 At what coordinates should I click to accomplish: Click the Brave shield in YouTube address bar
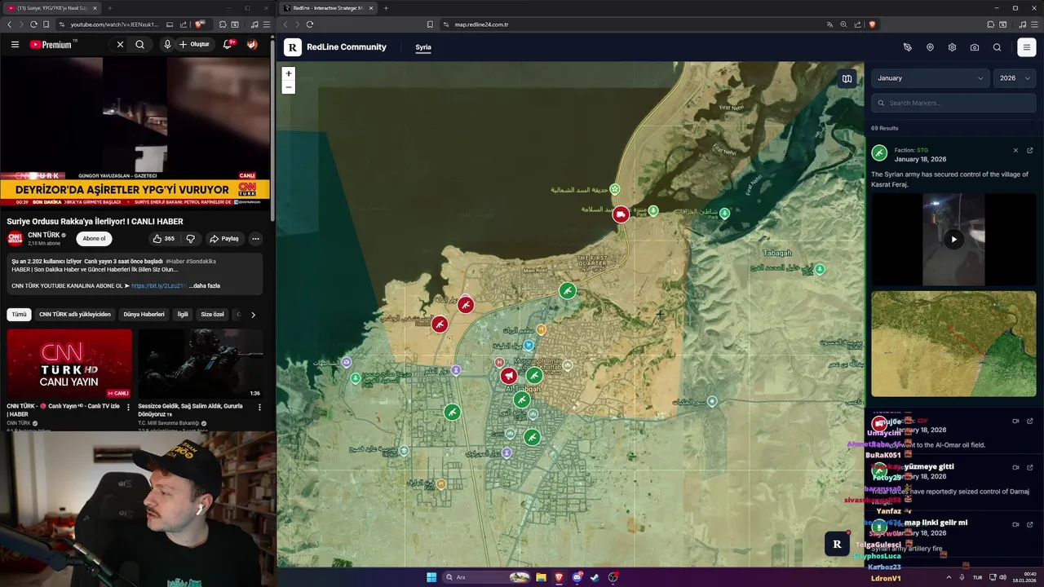click(199, 24)
